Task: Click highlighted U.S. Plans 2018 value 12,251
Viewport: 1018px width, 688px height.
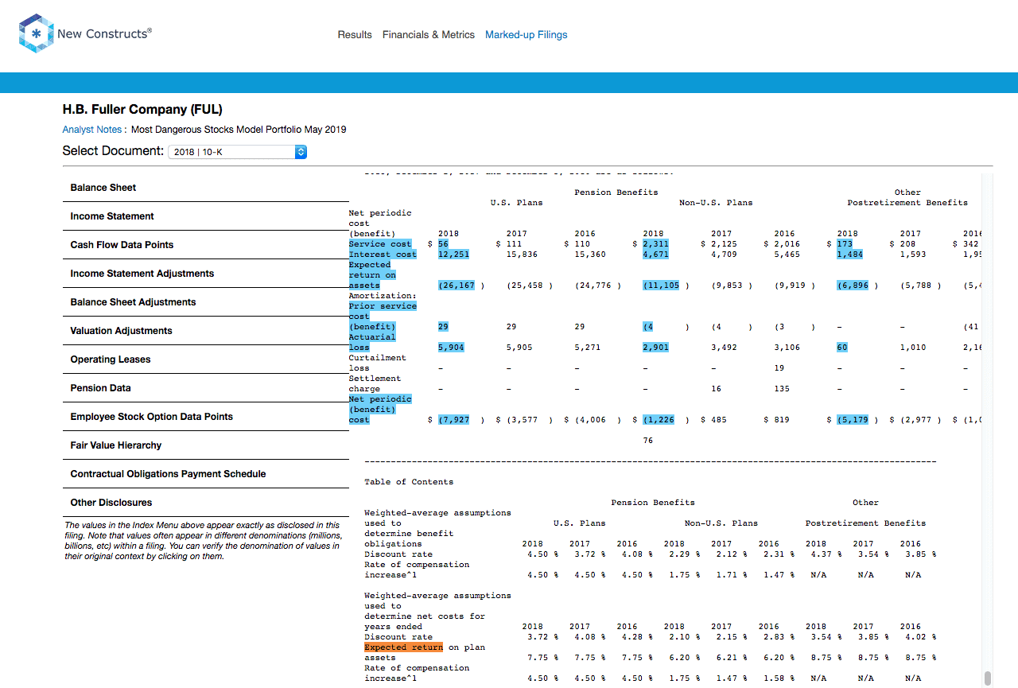Action: tap(453, 255)
